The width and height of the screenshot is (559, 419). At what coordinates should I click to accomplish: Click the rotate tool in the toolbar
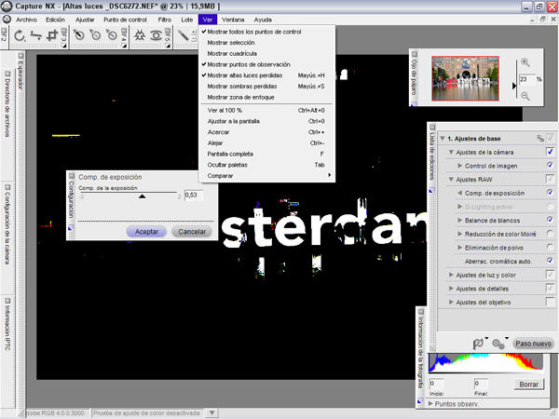pyautogui.click(x=20, y=36)
